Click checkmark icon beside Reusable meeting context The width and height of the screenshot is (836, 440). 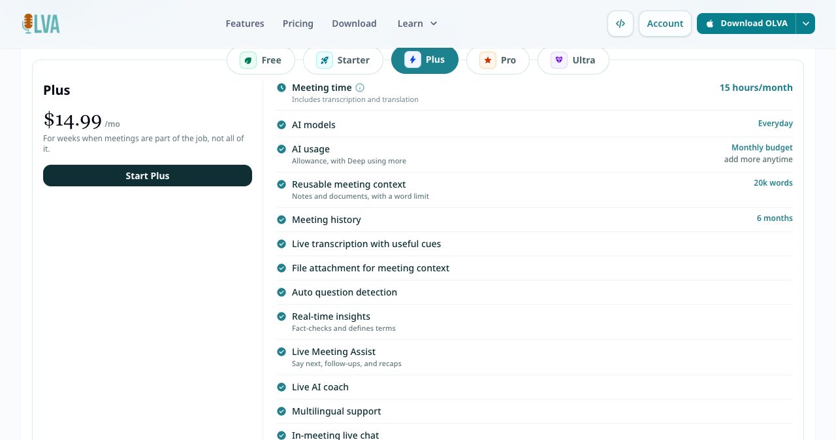click(x=281, y=184)
